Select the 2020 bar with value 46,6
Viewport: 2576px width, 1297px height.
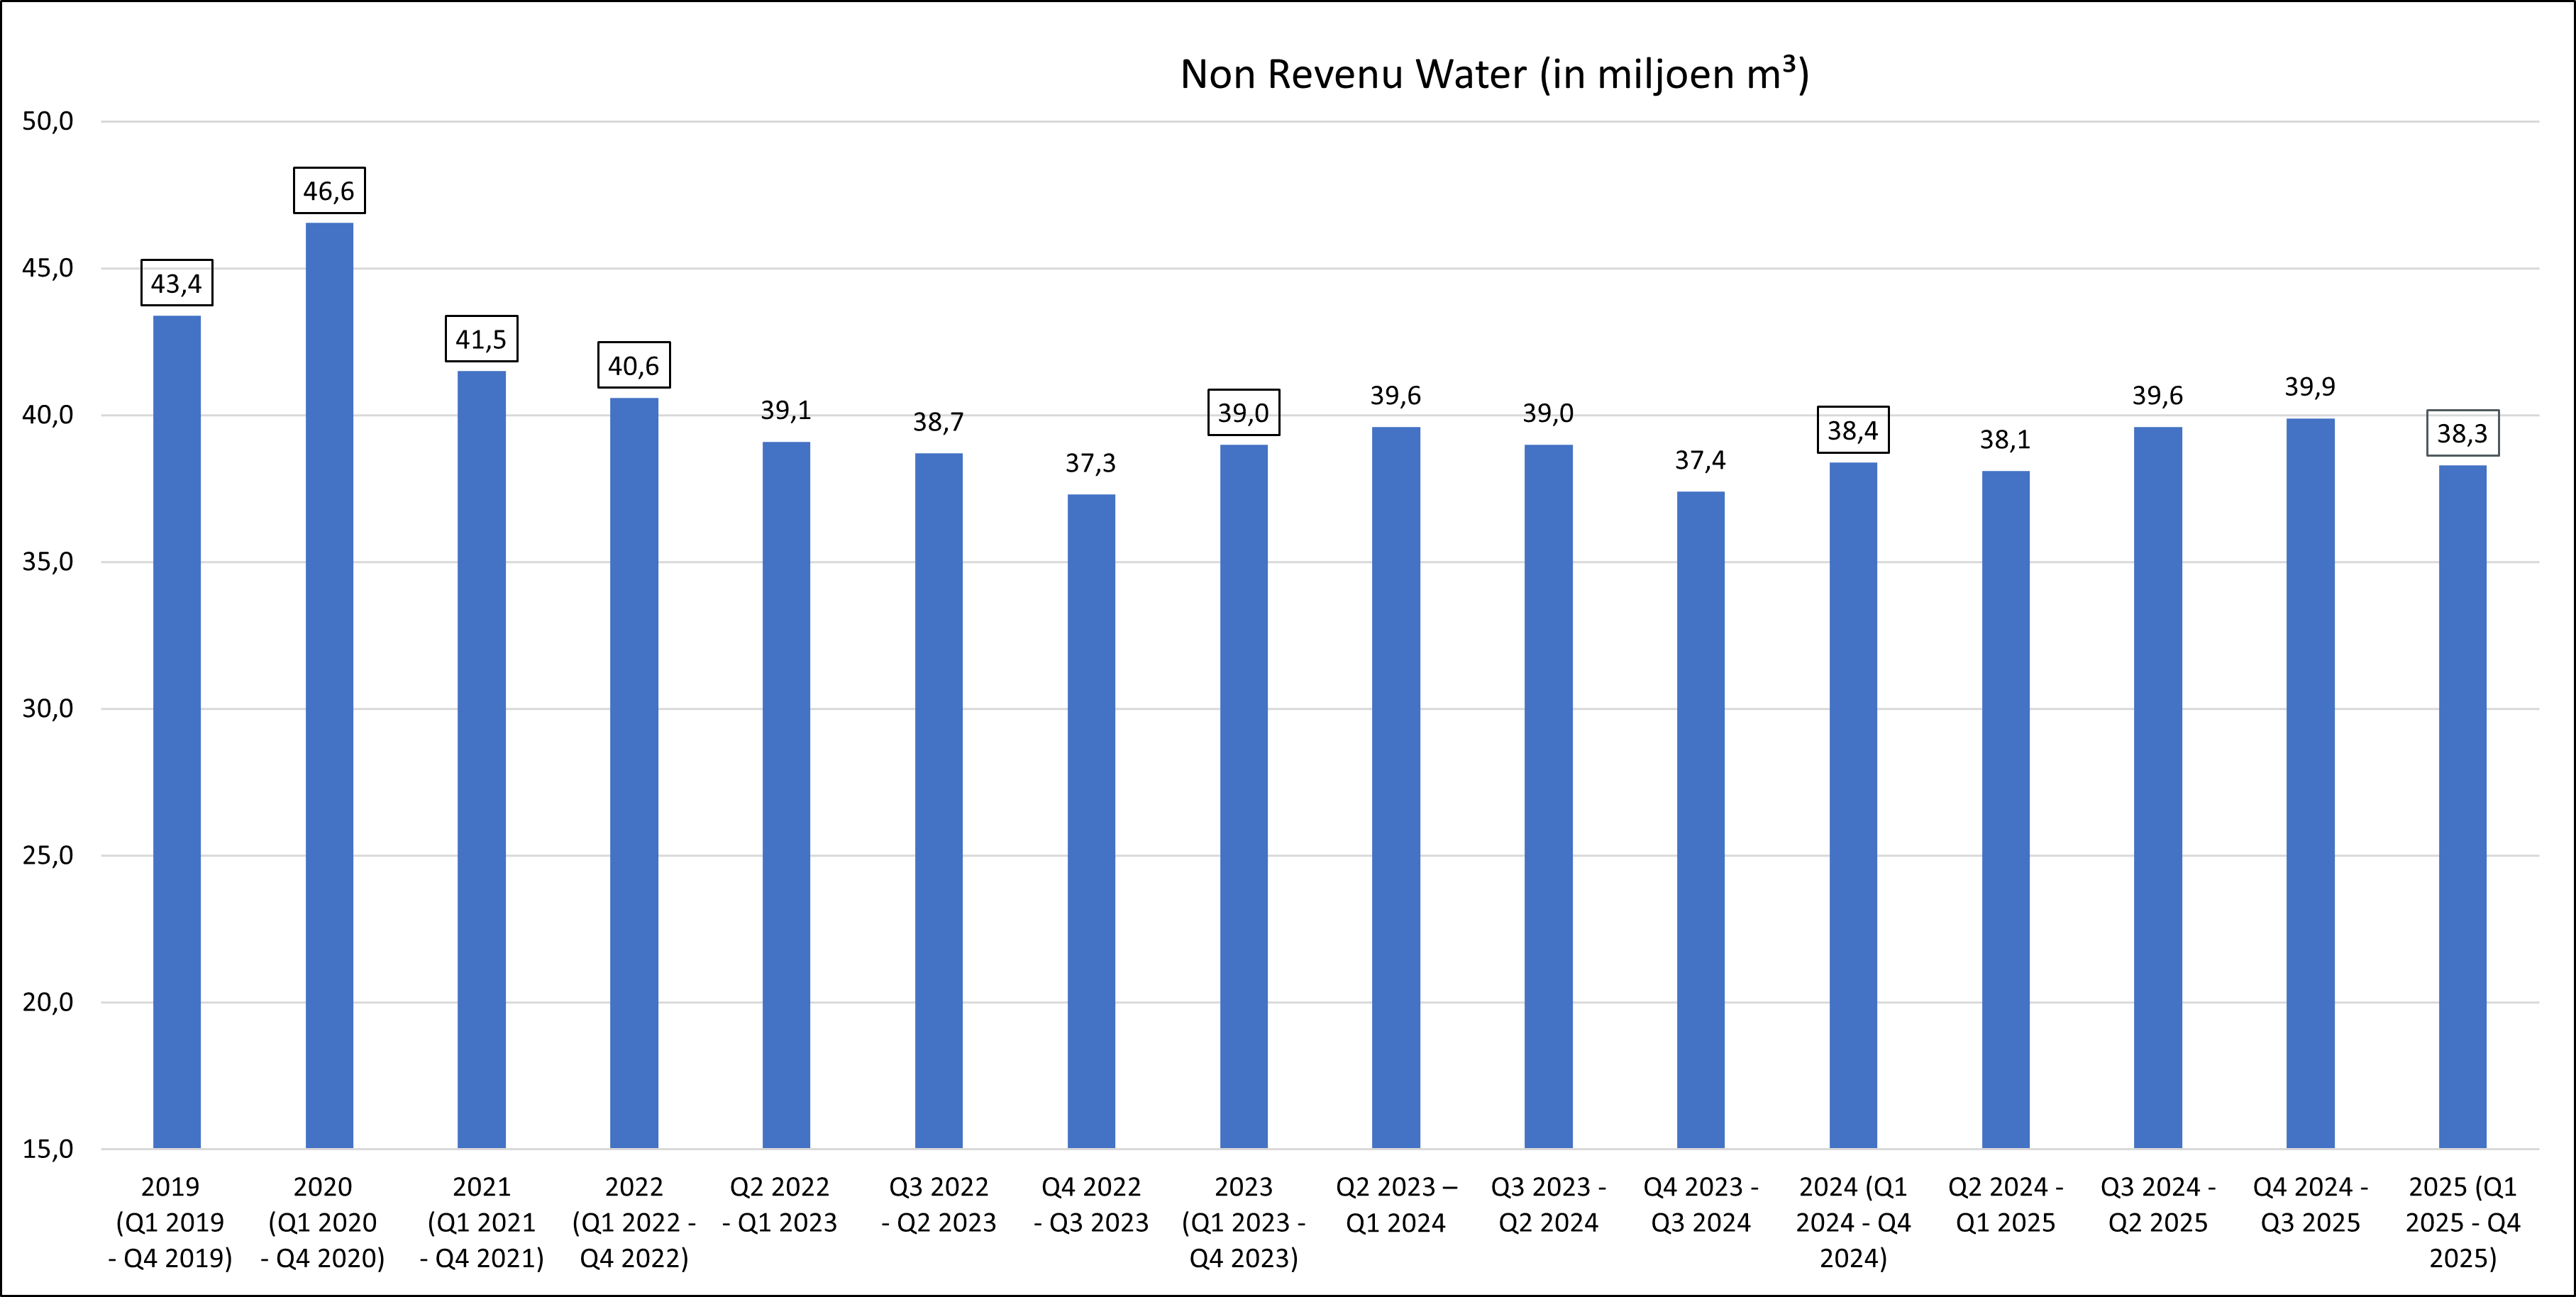(x=329, y=684)
